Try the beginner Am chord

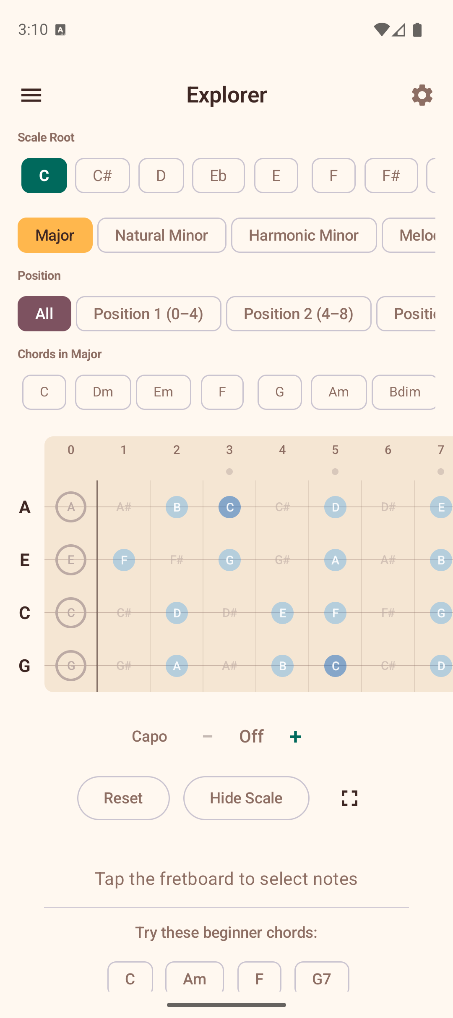(194, 979)
